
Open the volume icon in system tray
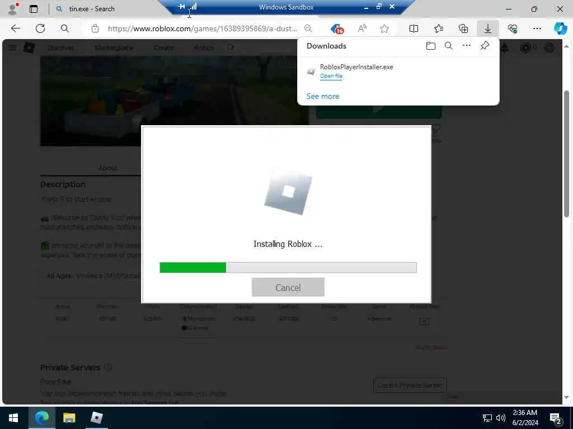click(x=501, y=418)
